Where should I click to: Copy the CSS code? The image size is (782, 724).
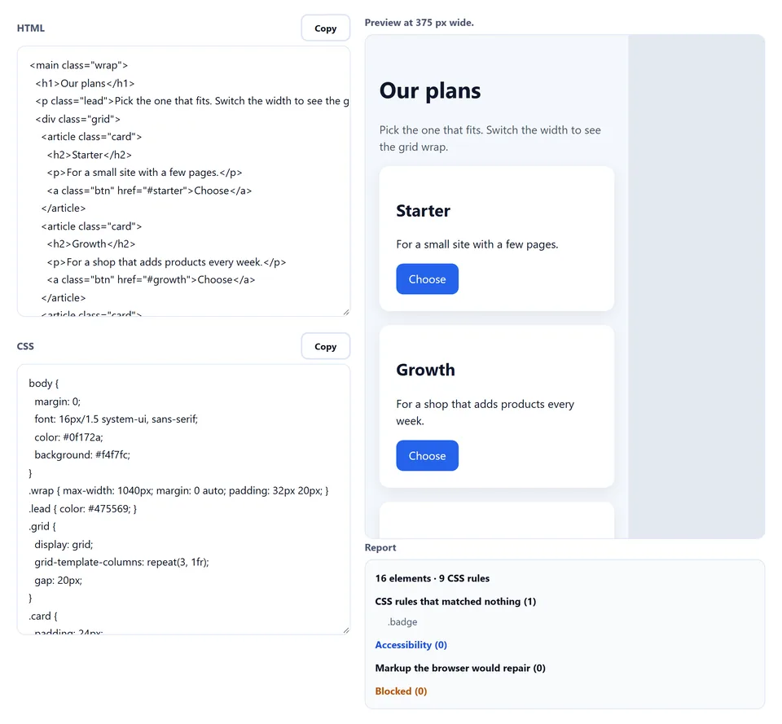click(x=325, y=346)
